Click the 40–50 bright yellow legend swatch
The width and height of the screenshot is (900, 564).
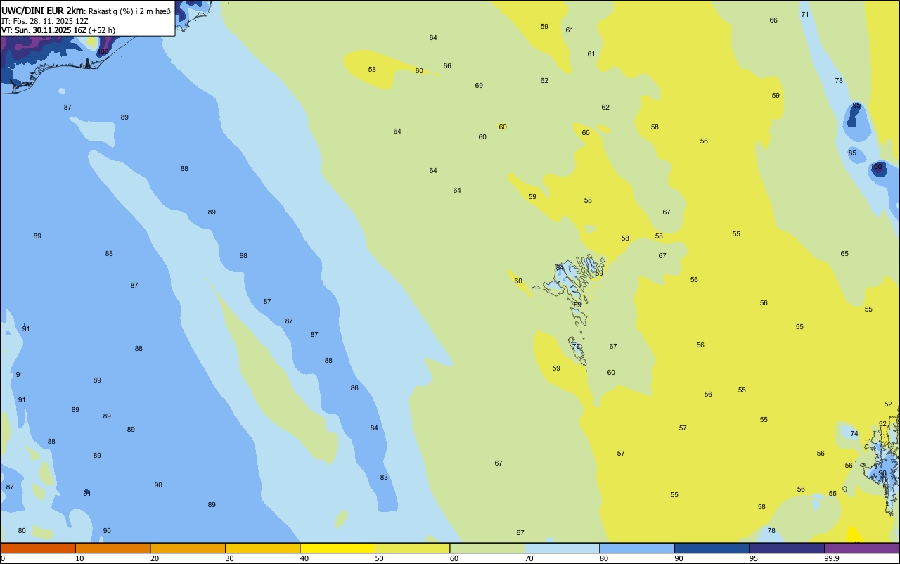[x=337, y=548]
